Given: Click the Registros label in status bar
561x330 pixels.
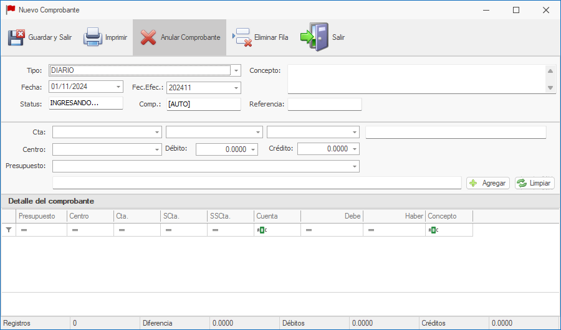Looking at the screenshot, I should click(17, 323).
